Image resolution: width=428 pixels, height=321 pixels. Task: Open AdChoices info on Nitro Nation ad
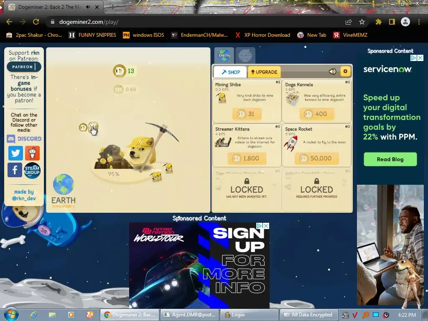[260, 226]
